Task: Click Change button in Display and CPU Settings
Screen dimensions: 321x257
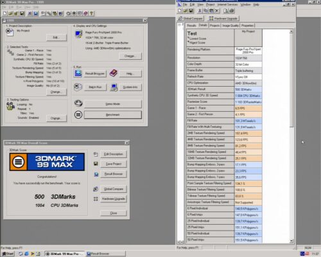Action: [130, 56]
